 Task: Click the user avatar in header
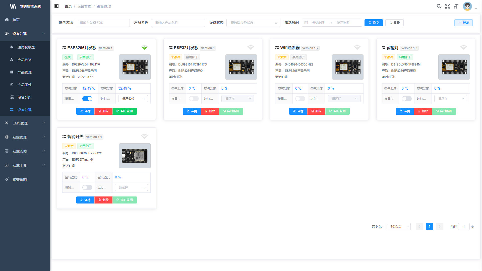tap(467, 6)
